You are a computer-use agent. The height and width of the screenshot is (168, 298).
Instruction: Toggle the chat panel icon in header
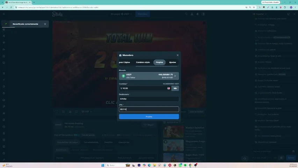click(x=203, y=14)
